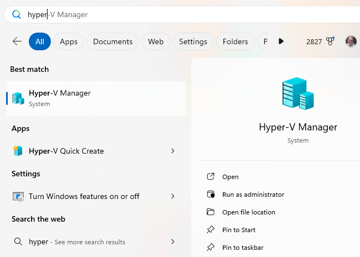Switch to the Settings filter tab
Image resolution: width=360 pixels, height=257 pixels.
point(193,41)
